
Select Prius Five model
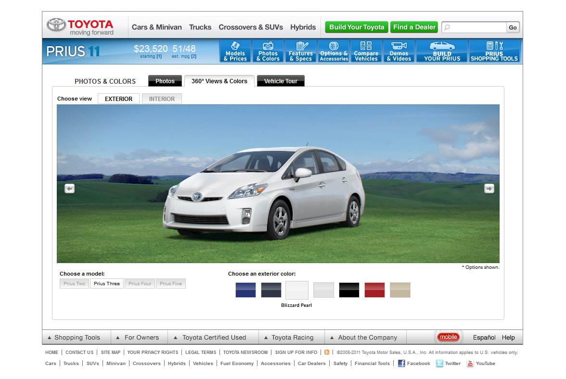tap(171, 283)
